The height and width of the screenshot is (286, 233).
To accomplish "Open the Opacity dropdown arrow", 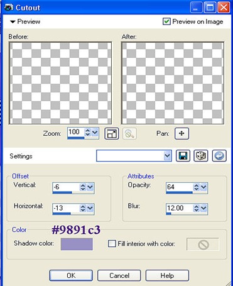I will pos(203,187).
